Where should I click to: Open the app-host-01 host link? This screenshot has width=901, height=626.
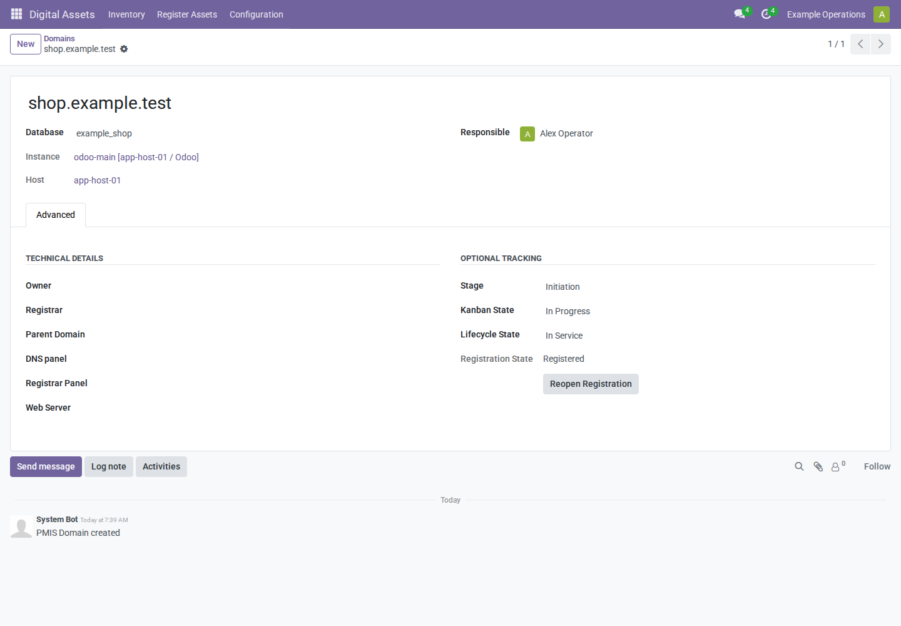point(98,180)
